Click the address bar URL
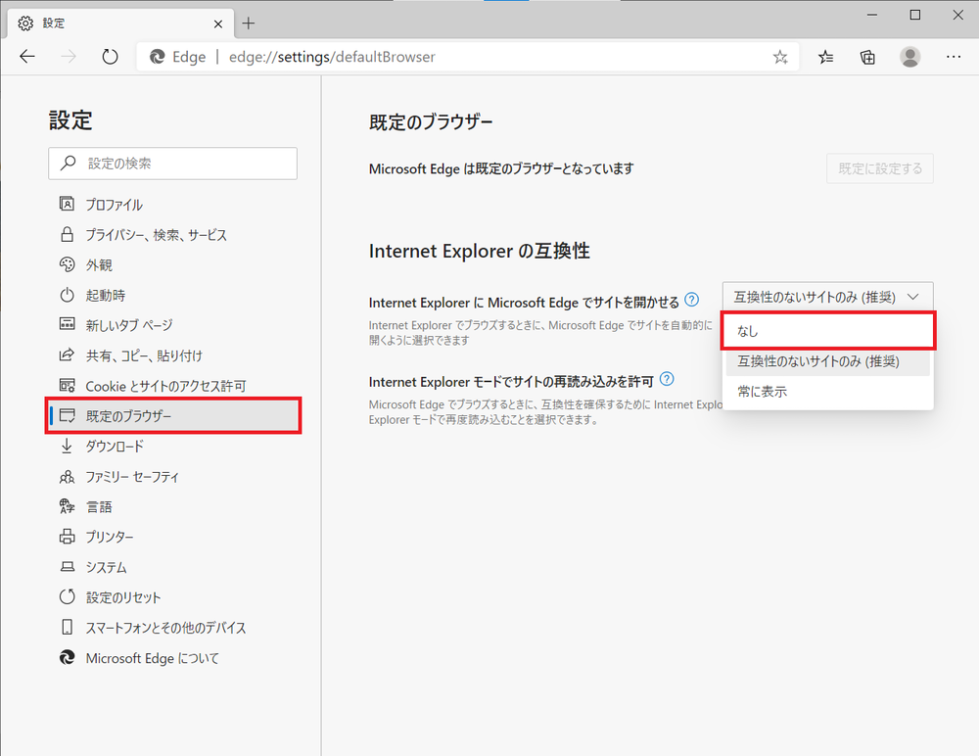Screen dimensions: 979x756 332,57
